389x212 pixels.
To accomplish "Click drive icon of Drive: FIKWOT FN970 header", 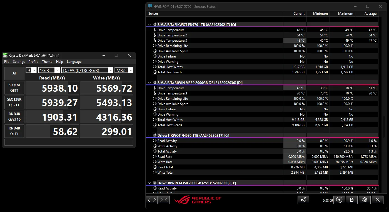I will point(155,135).
